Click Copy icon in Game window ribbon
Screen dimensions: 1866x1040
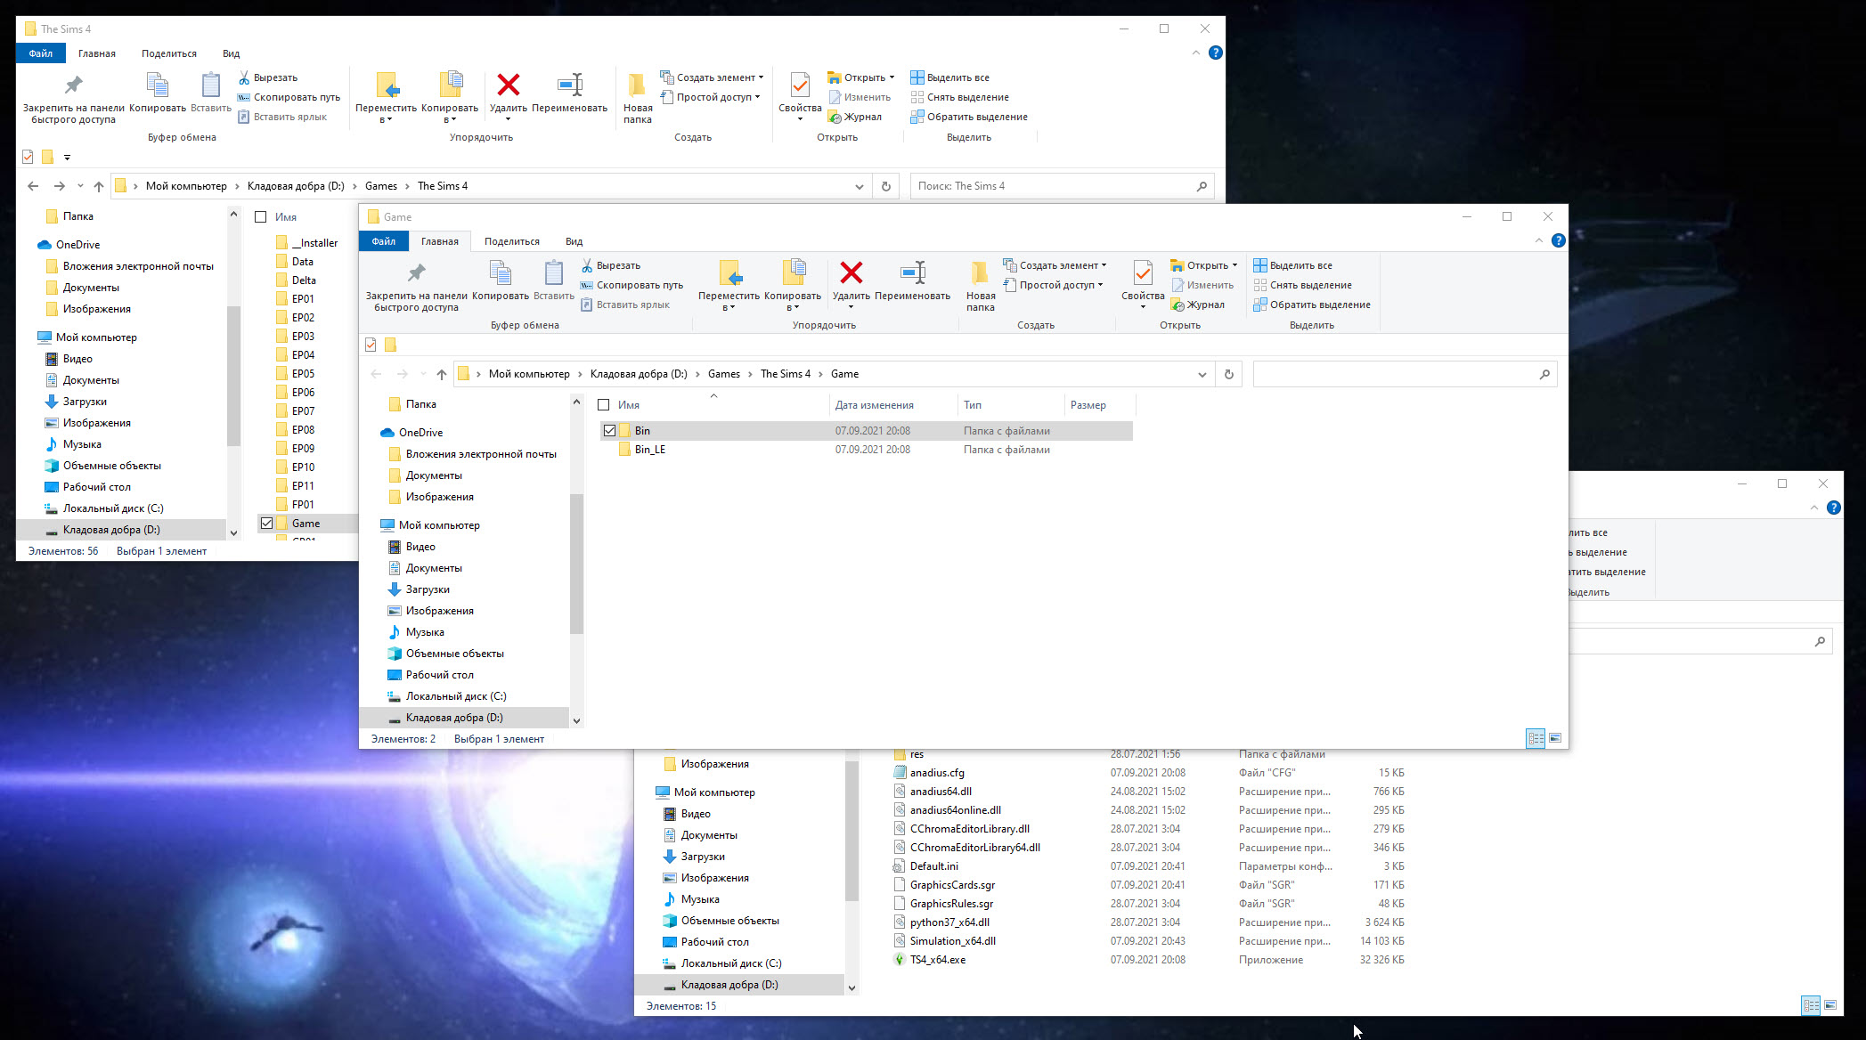(x=501, y=272)
